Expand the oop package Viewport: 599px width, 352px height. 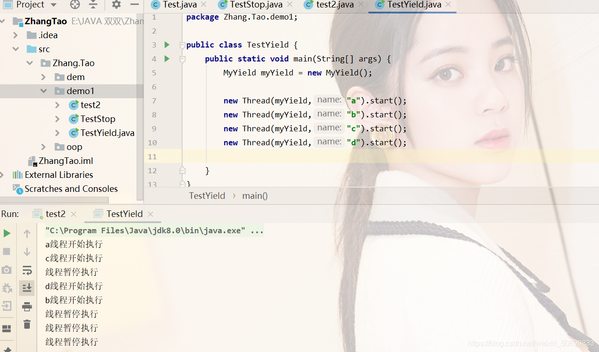click(44, 147)
